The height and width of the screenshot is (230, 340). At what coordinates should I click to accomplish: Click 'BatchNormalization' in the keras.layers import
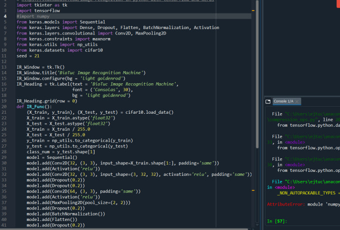166,28
